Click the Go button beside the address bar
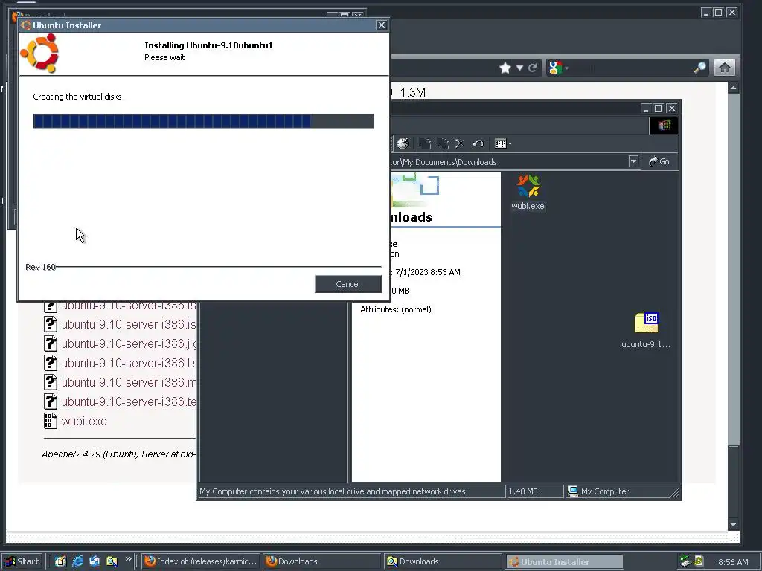 tap(659, 161)
